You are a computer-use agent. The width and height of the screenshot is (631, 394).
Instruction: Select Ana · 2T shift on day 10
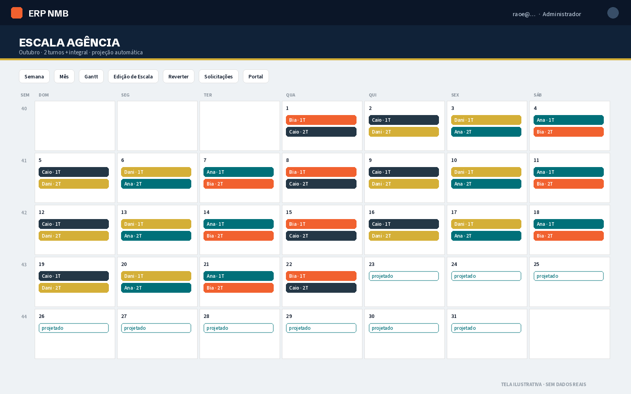pos(486,184)
